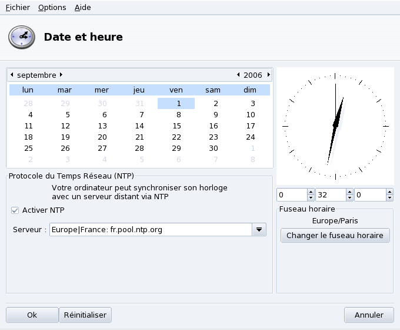Expand the NTP Serveur dropdown list
Screen dimensions: 400x330
(259, 230)
